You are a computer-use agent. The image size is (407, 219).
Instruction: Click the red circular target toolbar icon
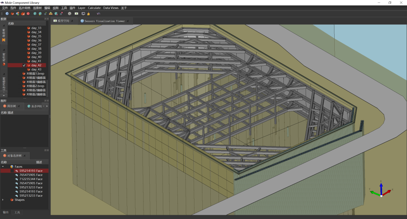(x=28, y=14)
